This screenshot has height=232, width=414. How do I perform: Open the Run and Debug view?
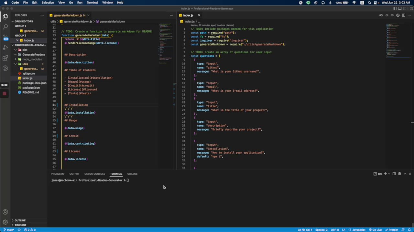coord(5,48)
